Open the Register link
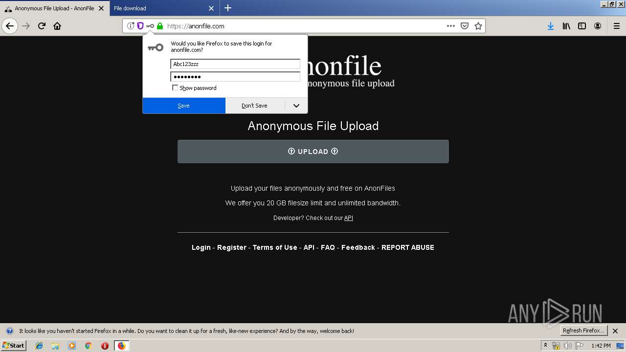 [232, 247]
